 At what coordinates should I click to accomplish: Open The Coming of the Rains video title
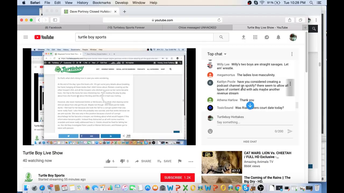click(x=267, y=179)
